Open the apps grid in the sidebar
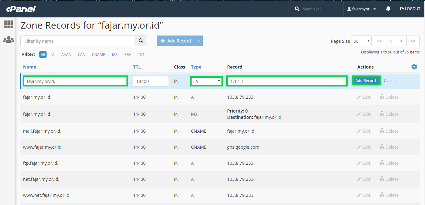This screenshot has width=425, height=205. [8, 25]
